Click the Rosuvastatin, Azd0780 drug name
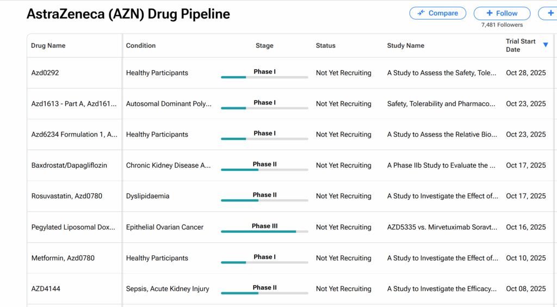Screen dimensions: 557x307 pos(67,197)
